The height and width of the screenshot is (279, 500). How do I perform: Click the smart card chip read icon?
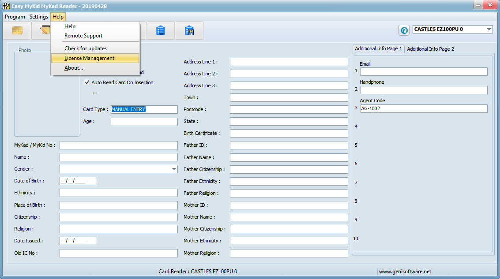(17, 30)
